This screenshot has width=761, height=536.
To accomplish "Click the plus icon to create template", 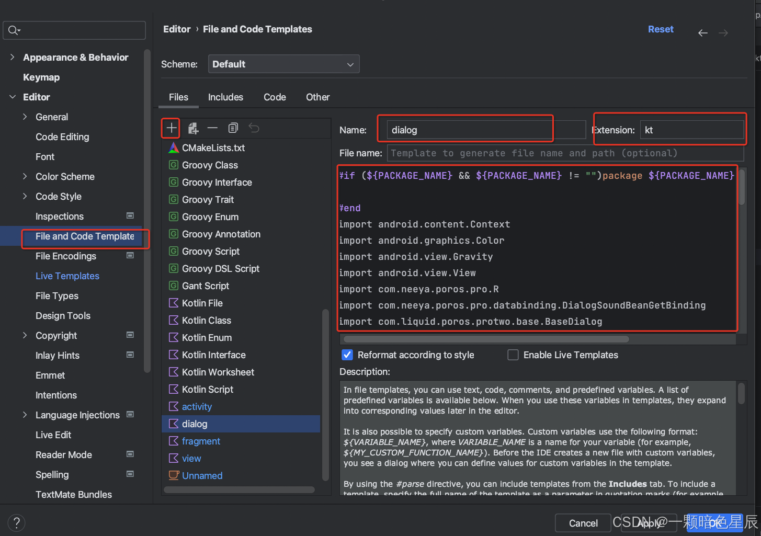I will tap(171, 128).
